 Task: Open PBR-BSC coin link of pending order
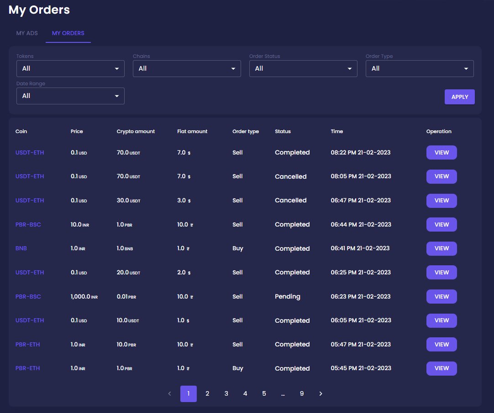click(x=28, y=297)
